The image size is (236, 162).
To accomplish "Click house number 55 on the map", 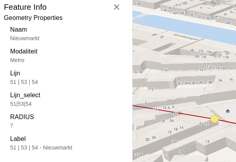I will (175, 114).
